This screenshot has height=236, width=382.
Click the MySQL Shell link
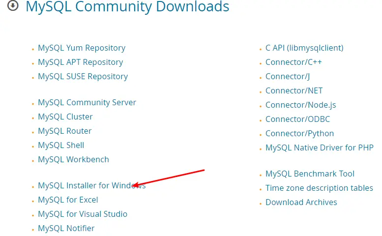[x=61, y=145]
